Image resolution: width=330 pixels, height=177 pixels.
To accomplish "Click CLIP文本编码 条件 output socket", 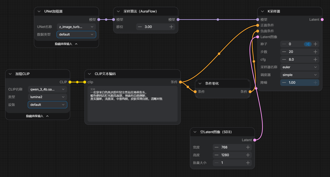I will coord(180,82).
